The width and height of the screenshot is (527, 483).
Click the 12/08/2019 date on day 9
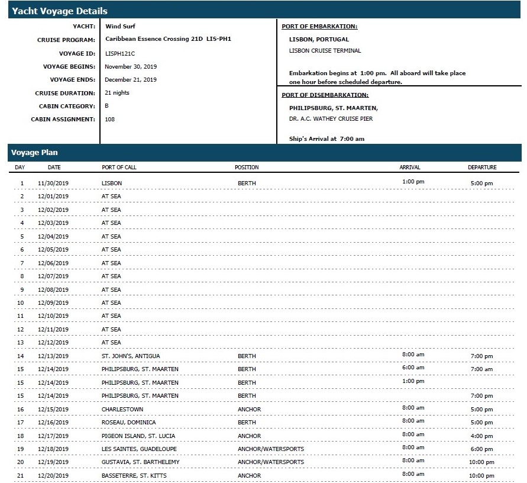(x=53, y=290)
